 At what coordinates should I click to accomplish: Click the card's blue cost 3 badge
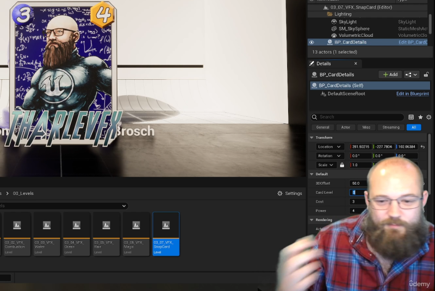(23, 15)
